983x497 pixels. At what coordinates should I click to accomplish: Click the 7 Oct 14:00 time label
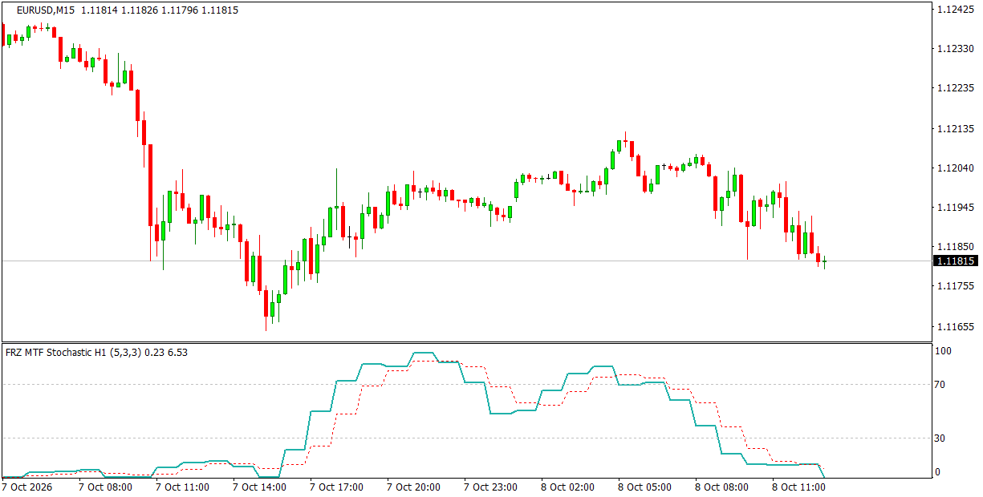coord(259,487)
